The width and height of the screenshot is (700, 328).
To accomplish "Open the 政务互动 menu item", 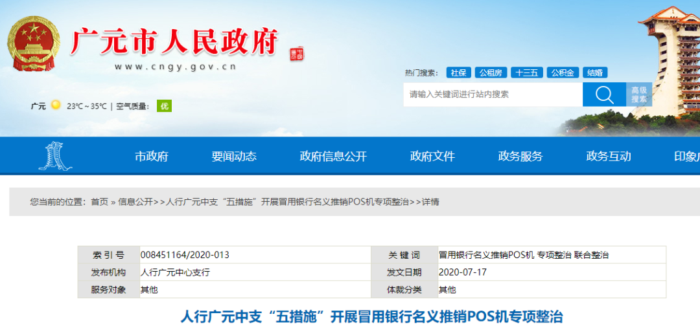I will coord(608,157).
